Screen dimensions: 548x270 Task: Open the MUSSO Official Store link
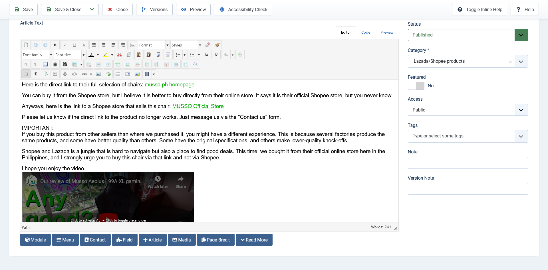tap(198, 106)
